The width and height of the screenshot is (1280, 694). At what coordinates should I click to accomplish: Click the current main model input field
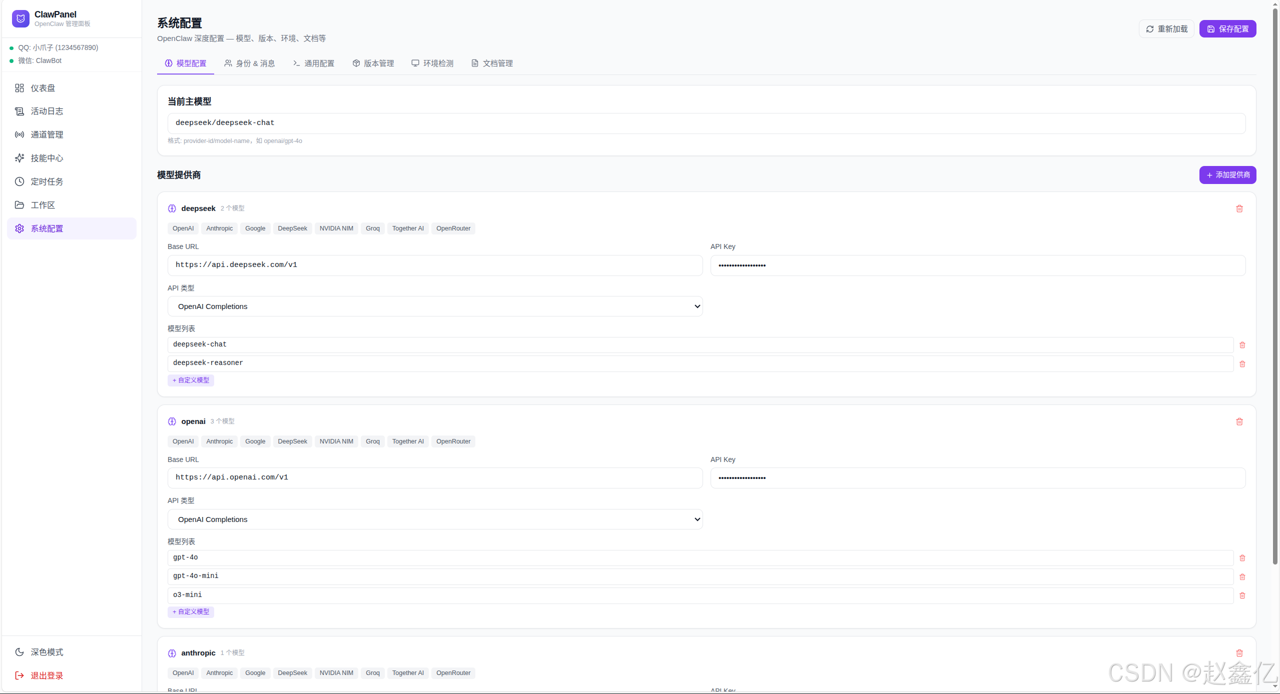point(706,123)
